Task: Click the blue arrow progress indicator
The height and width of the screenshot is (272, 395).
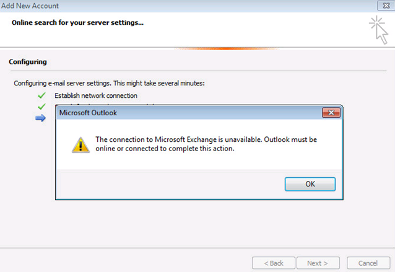Action: pyautogui.click(x=41, y=118)
